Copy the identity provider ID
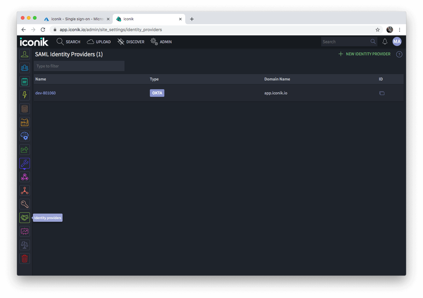Viewport: 423px width, 298px height. (382, 93)
